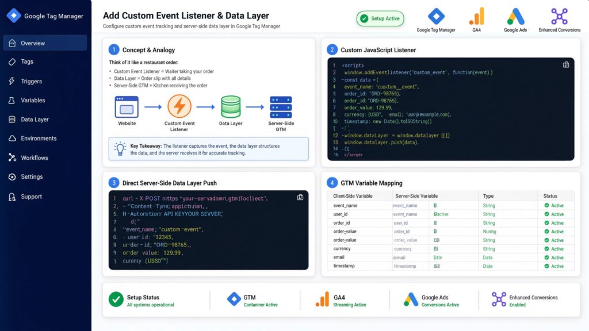Click the page title 'Add Custom Event Listener & Data Layer'
The image size is (589, 331).
coord(186,16)
